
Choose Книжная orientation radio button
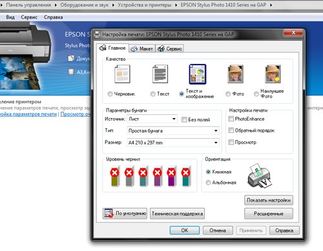point(208,172)
